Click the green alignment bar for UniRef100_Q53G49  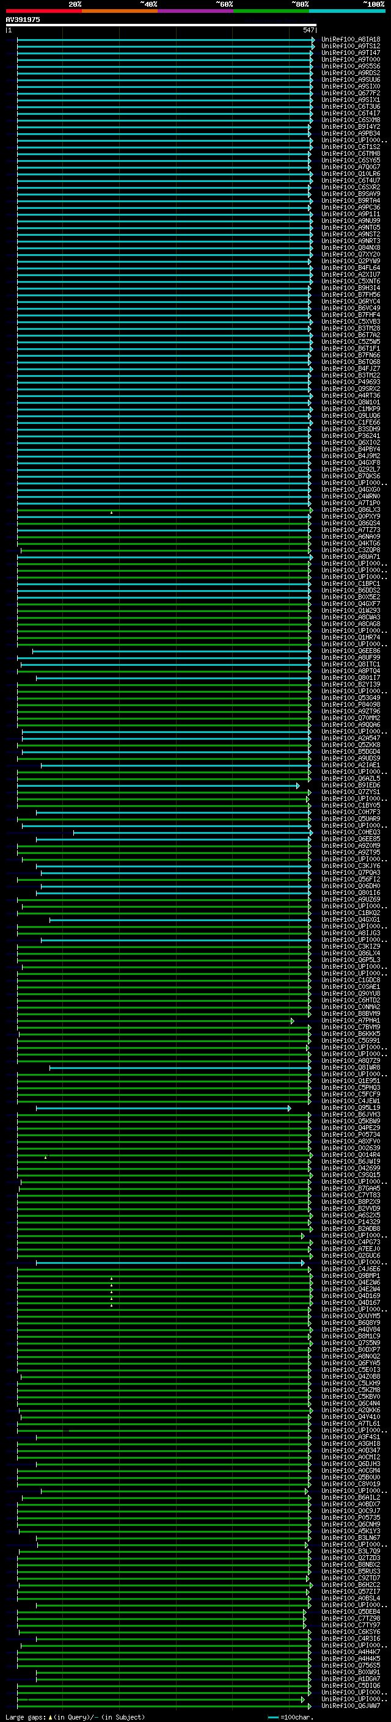point(164,698)
